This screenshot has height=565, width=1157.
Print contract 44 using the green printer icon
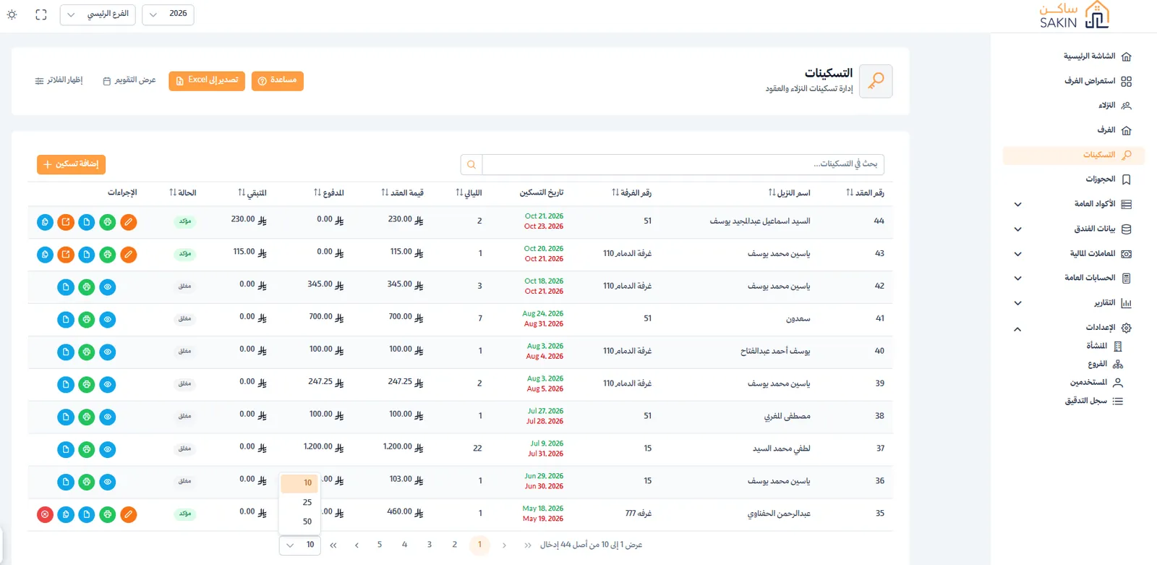[108, 222]
